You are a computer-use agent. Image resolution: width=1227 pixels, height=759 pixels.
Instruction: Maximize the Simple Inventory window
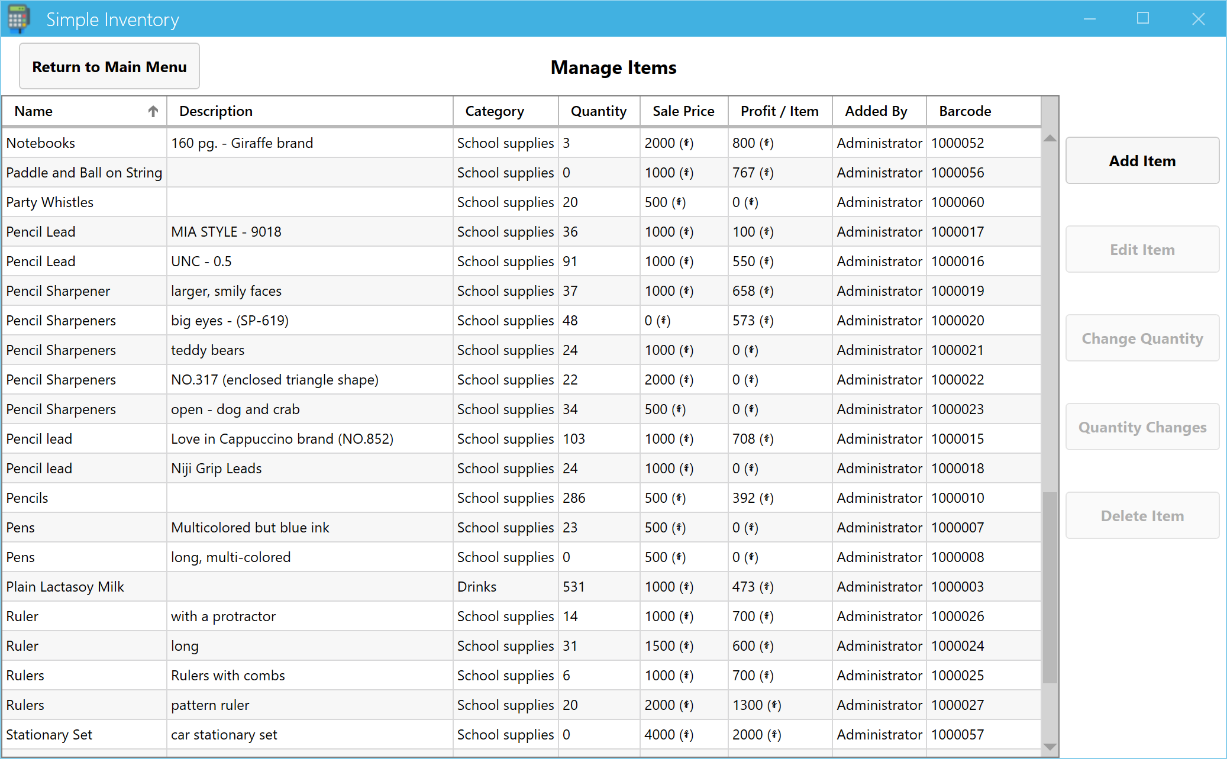1142,19
